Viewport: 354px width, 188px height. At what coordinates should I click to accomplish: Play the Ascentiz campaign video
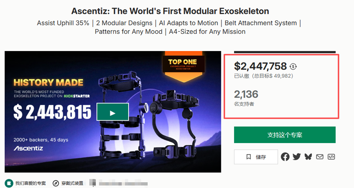(x=113, y=112)
